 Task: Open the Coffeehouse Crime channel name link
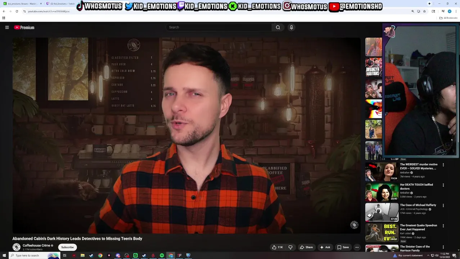click(36, 245)
